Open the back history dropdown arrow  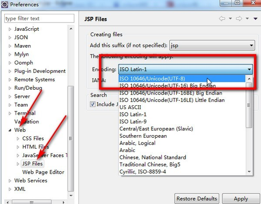[x=230, y=19]
